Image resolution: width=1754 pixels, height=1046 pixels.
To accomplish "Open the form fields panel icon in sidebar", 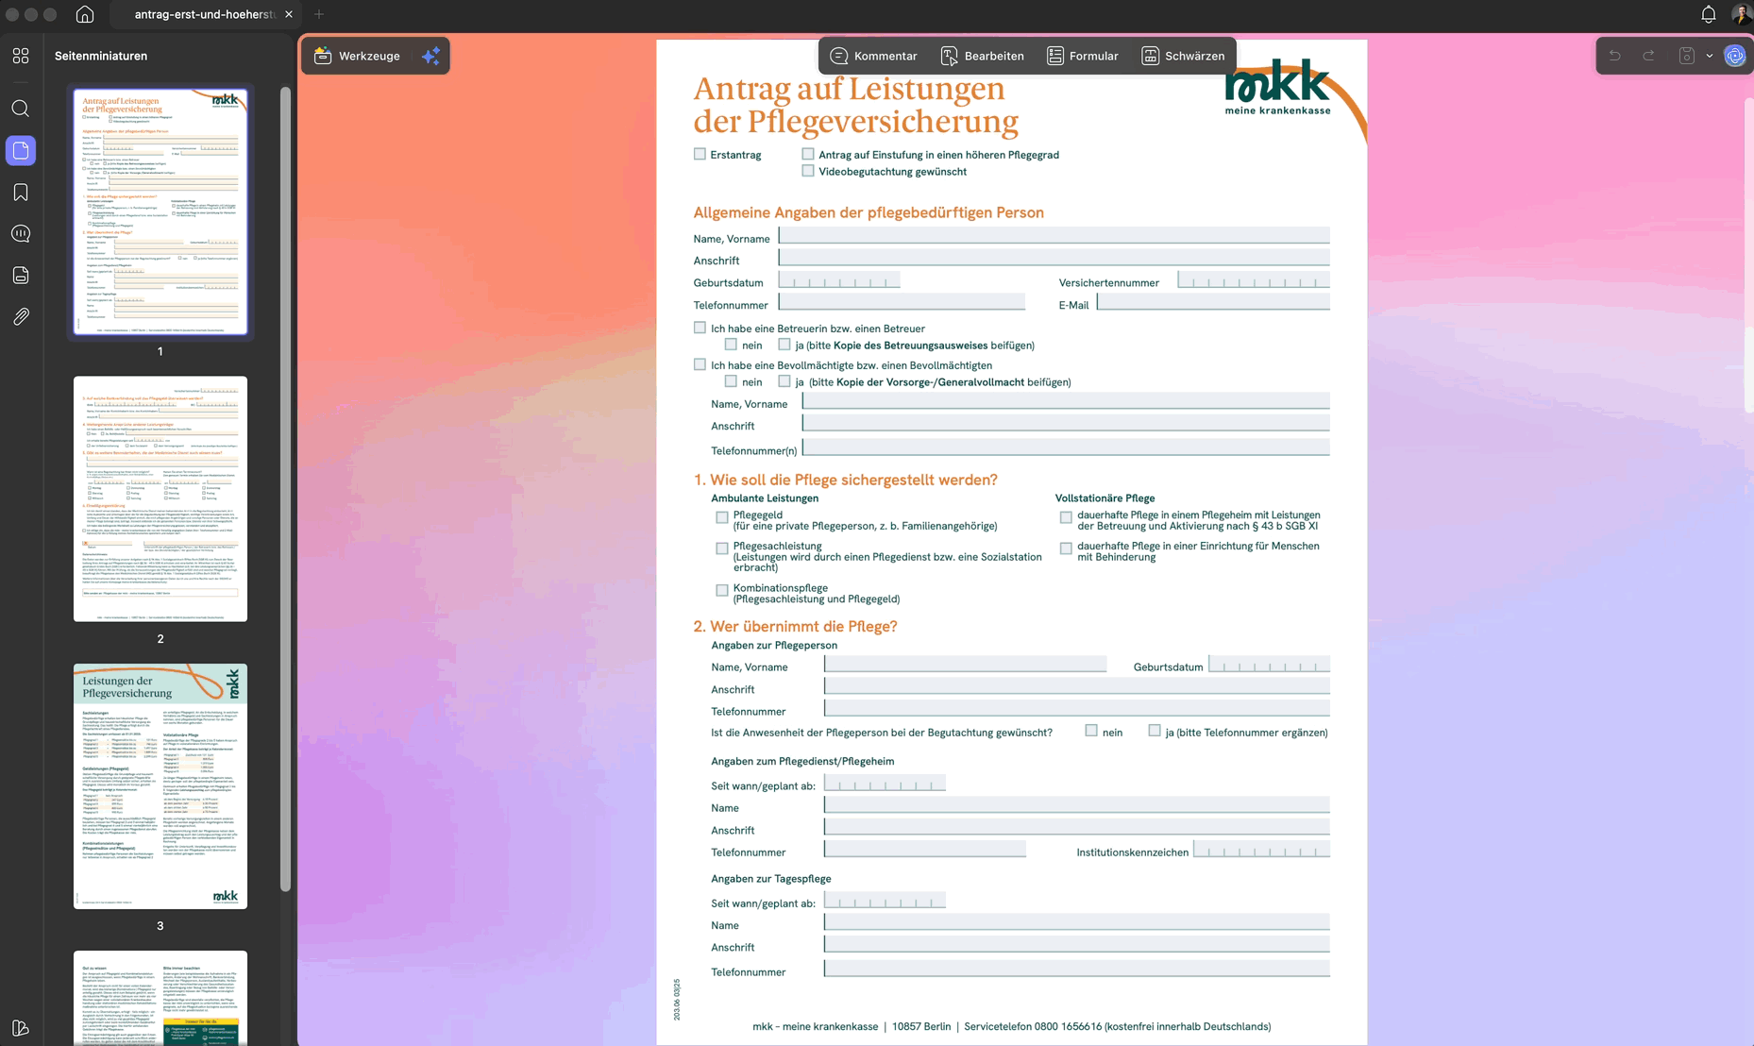I will click(x=21, y=275).
